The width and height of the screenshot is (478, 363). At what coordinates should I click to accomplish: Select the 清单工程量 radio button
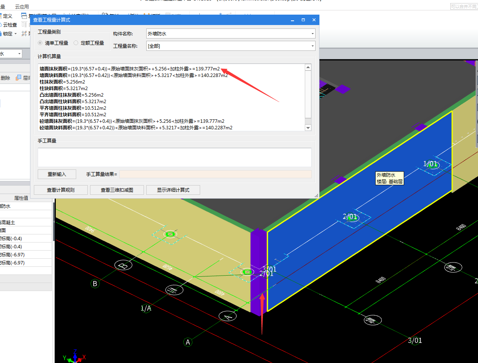pyautogui.click(x=40, y=43)
